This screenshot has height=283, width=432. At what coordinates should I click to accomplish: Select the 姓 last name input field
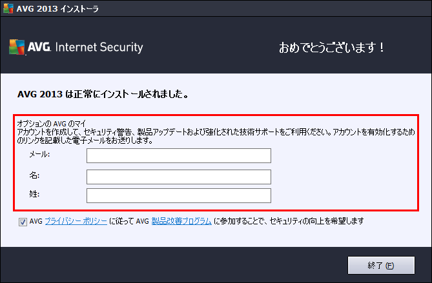point(179,195)
